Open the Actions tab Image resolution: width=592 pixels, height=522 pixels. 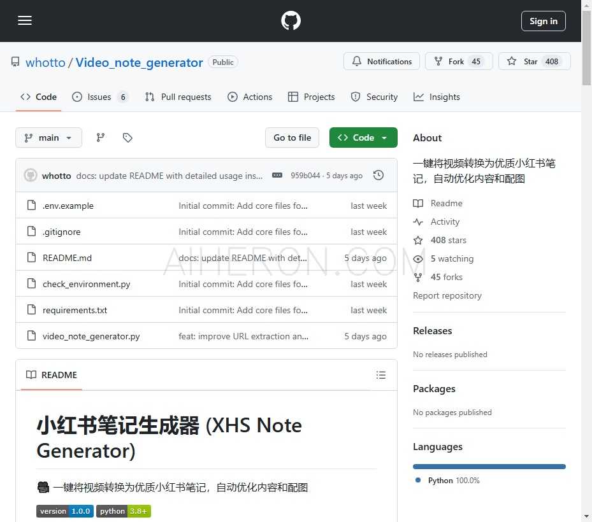[250, 97]
